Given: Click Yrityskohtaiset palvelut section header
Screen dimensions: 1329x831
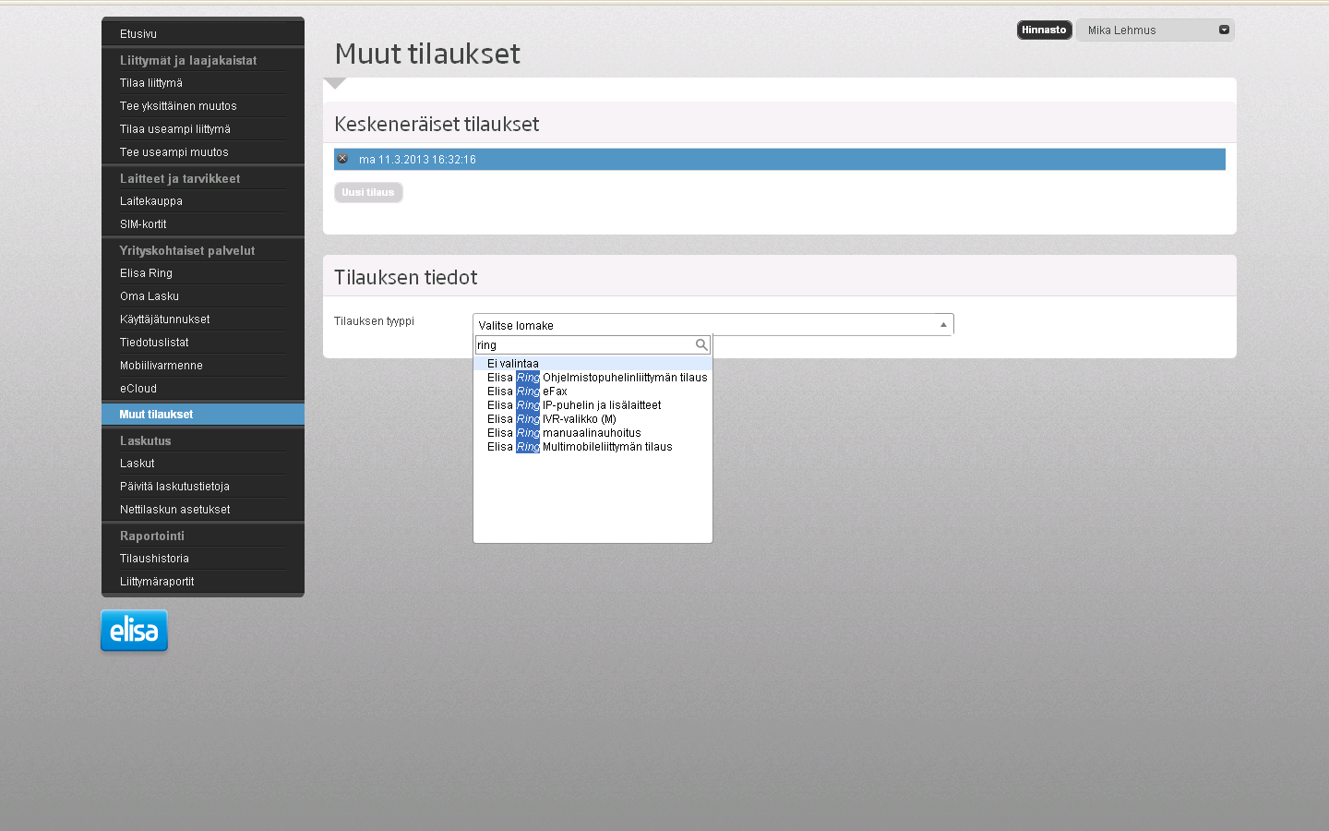Looking at the screenshot, I should 187,250.
